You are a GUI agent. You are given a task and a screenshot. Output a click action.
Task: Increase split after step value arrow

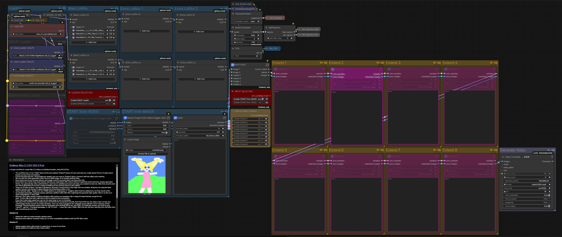coord(292,38)
